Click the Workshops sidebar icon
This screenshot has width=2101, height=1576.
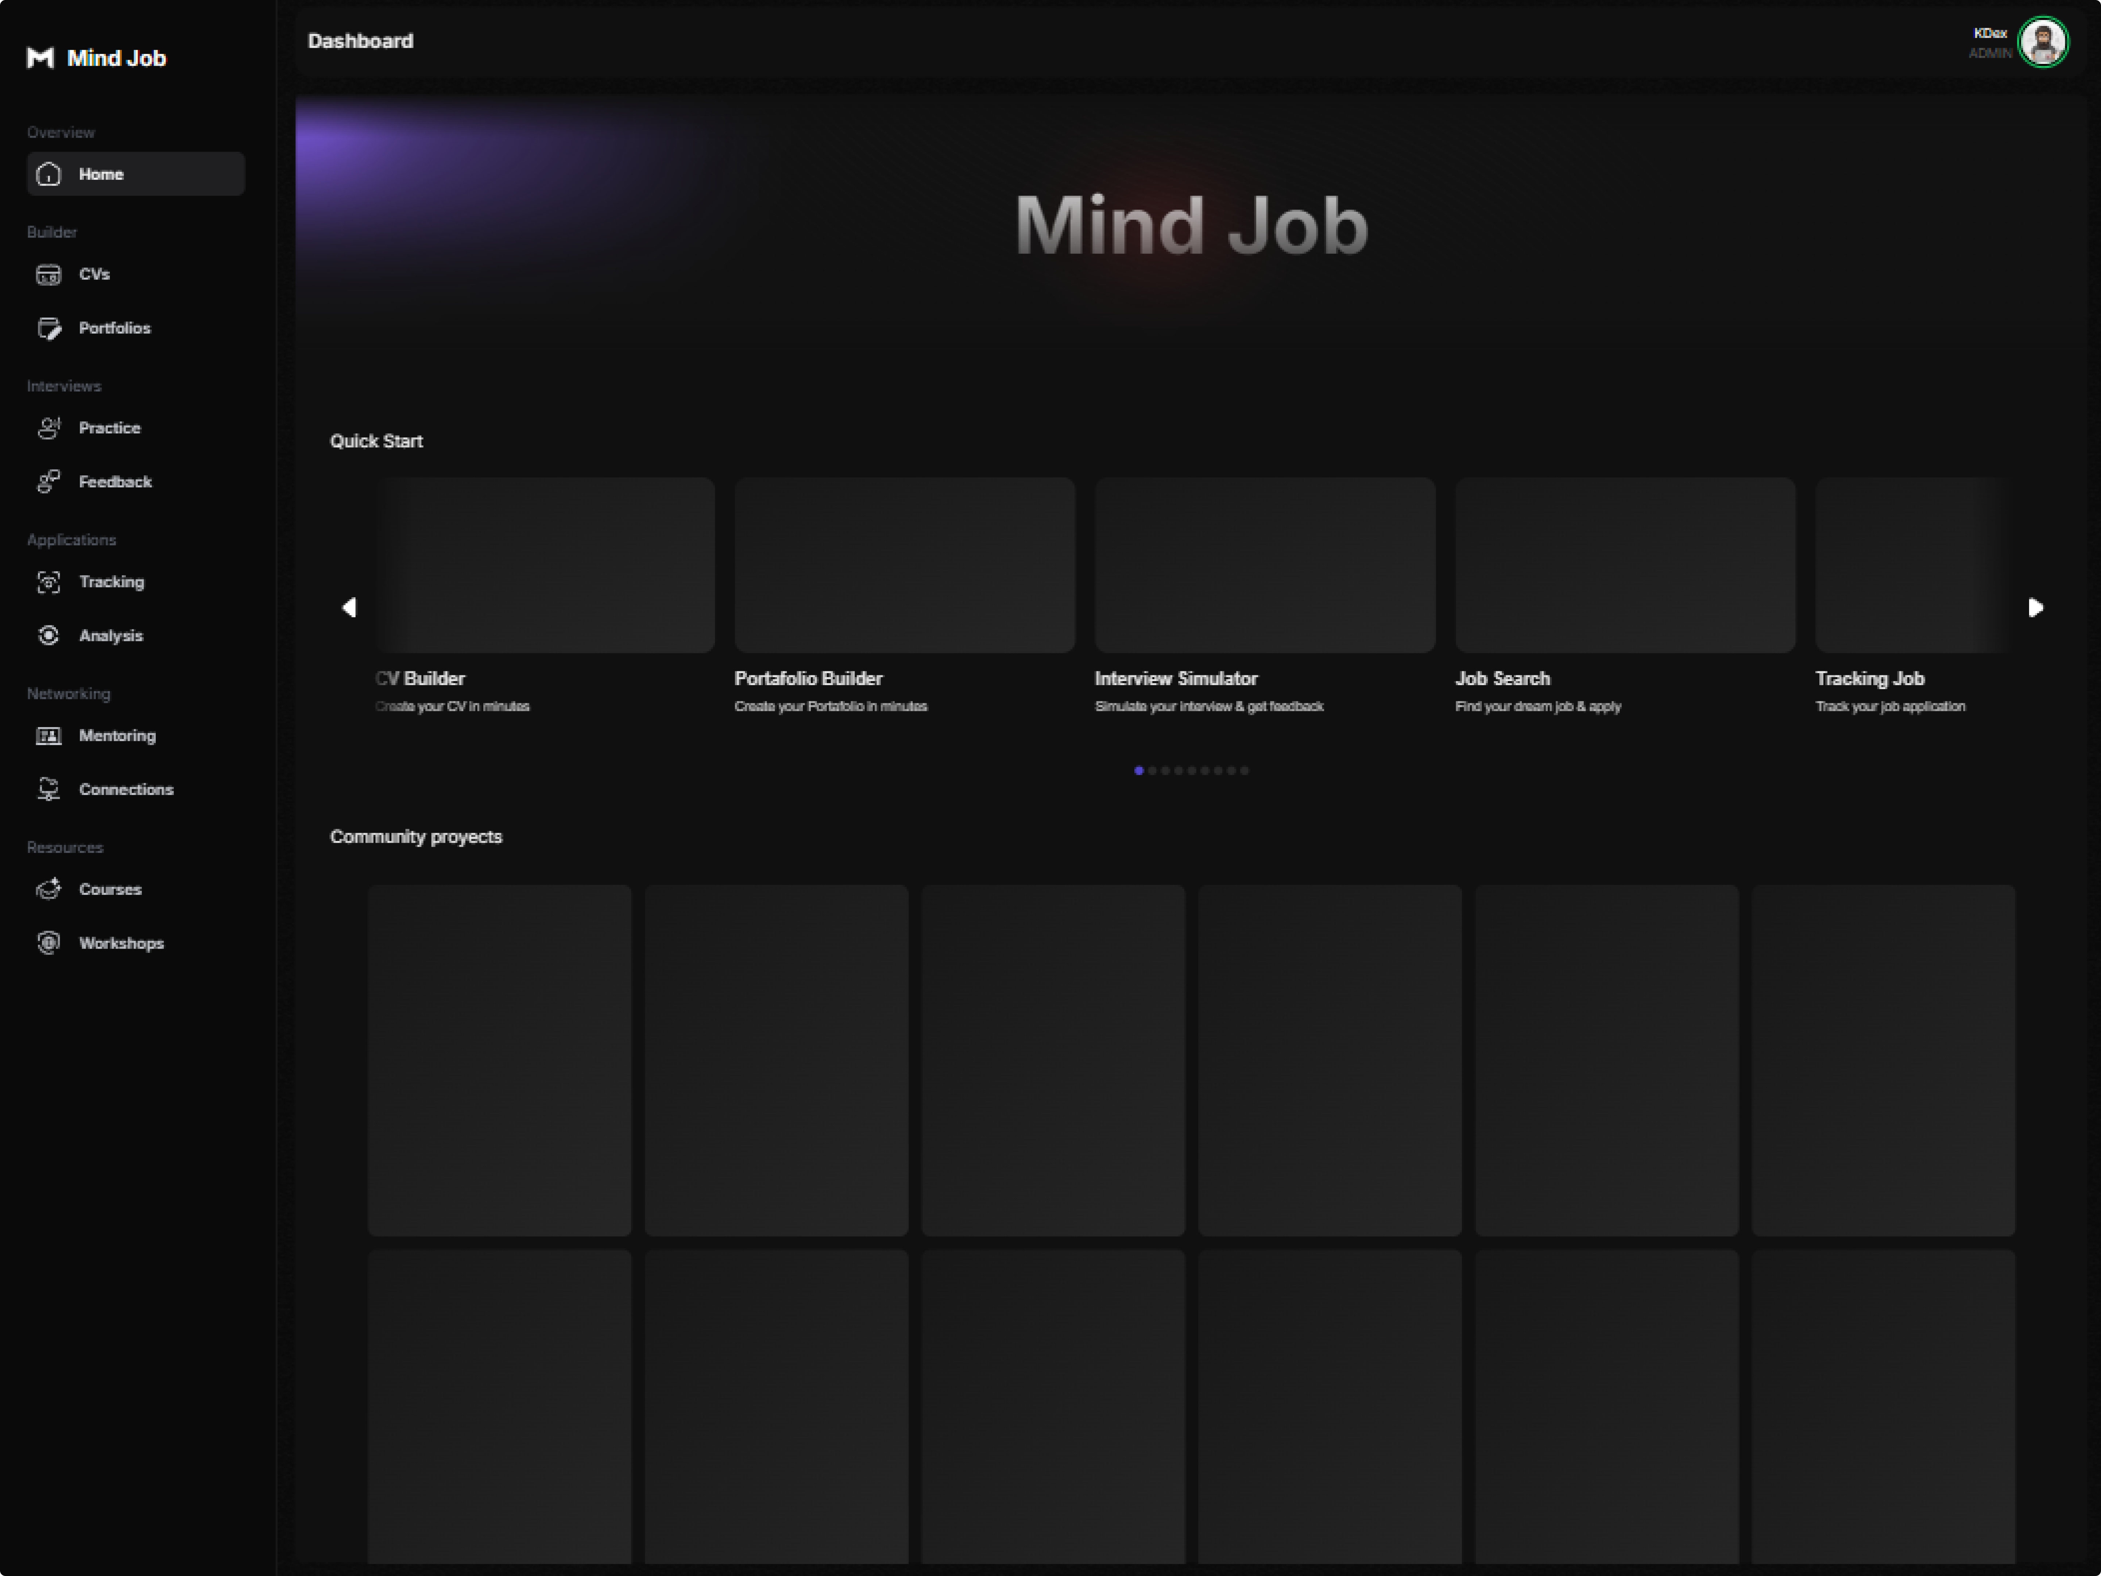pos(49,942)
